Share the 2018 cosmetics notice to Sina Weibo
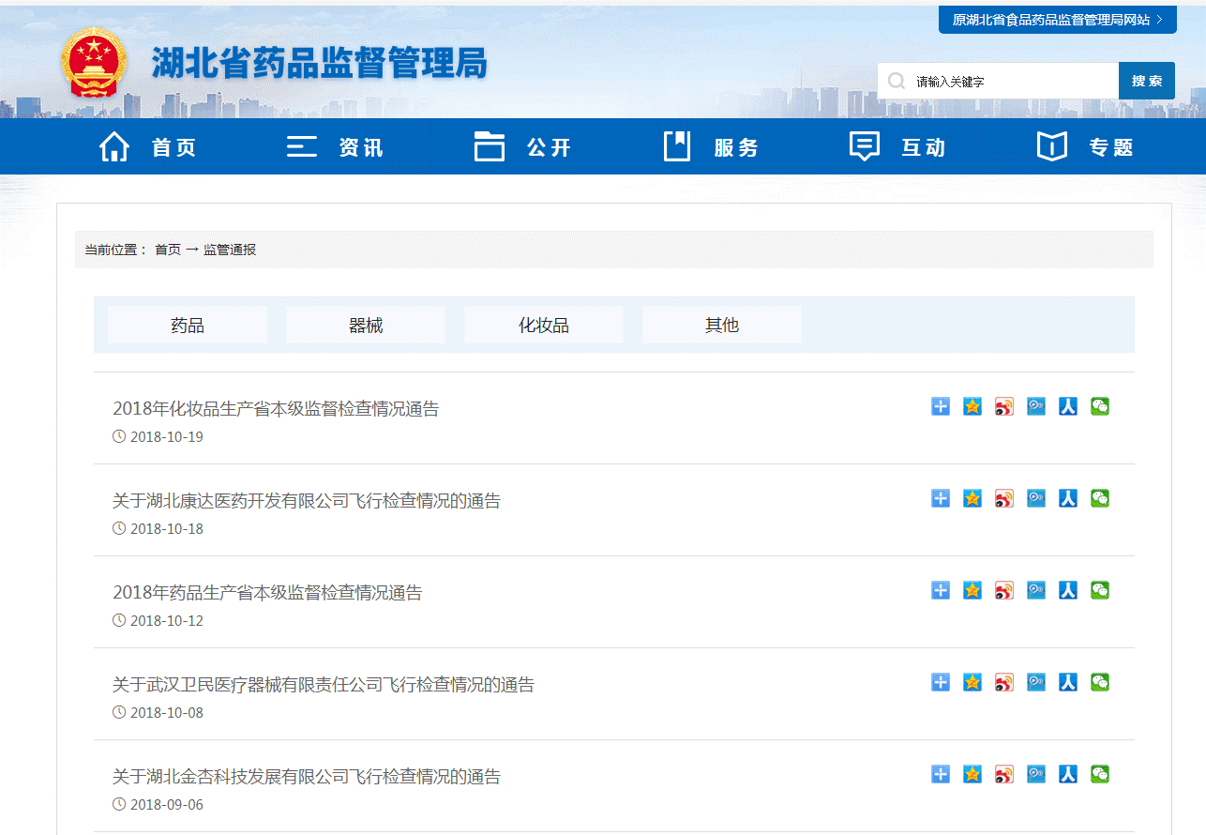This screenshot has height=835, width=1206. coord(1004,406)
